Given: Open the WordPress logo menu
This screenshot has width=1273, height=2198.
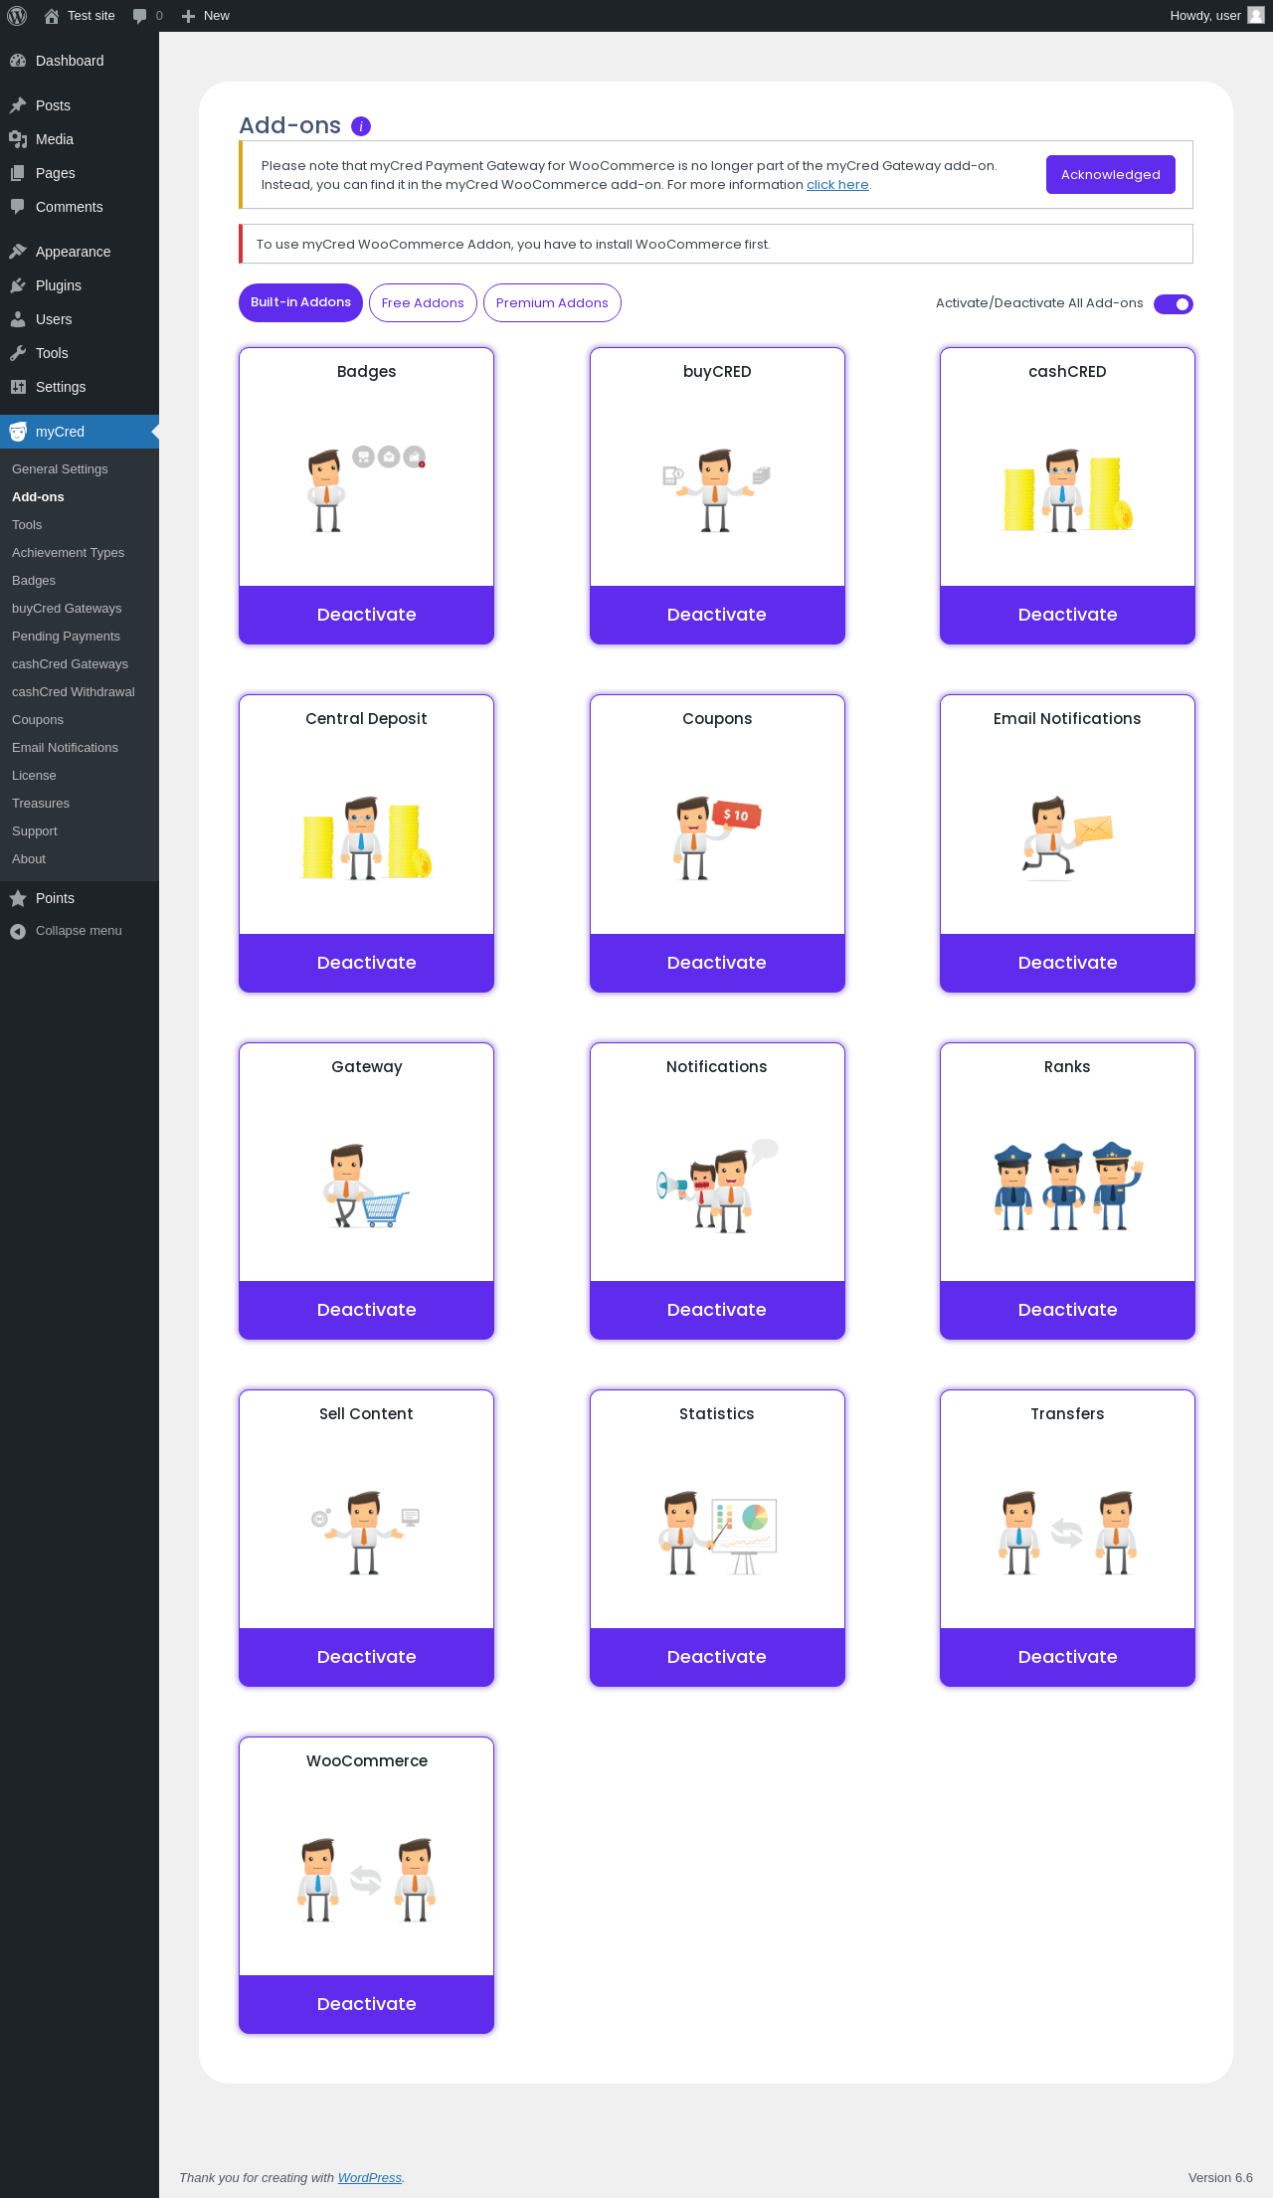Looking at the screenshot, I should pos(17,16).
